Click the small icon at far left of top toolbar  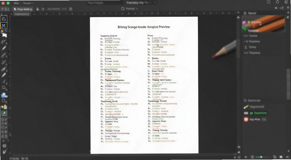5,9
